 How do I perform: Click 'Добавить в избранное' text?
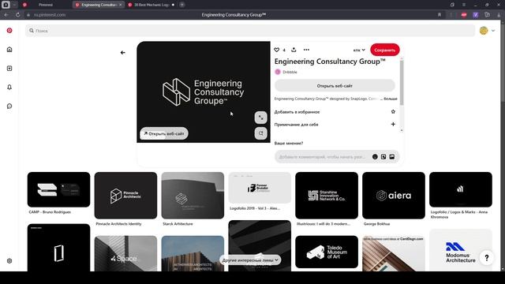click(x=297, y=112)
